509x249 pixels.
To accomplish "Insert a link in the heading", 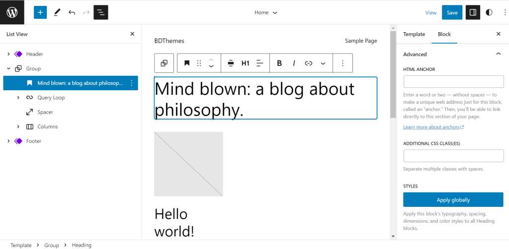I will point(308,63).
